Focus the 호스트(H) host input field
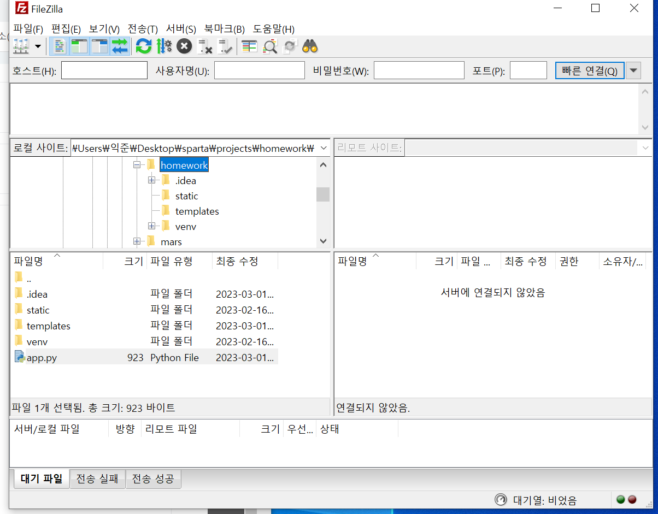This screenshot has height=514, width=658. point(104,70)
